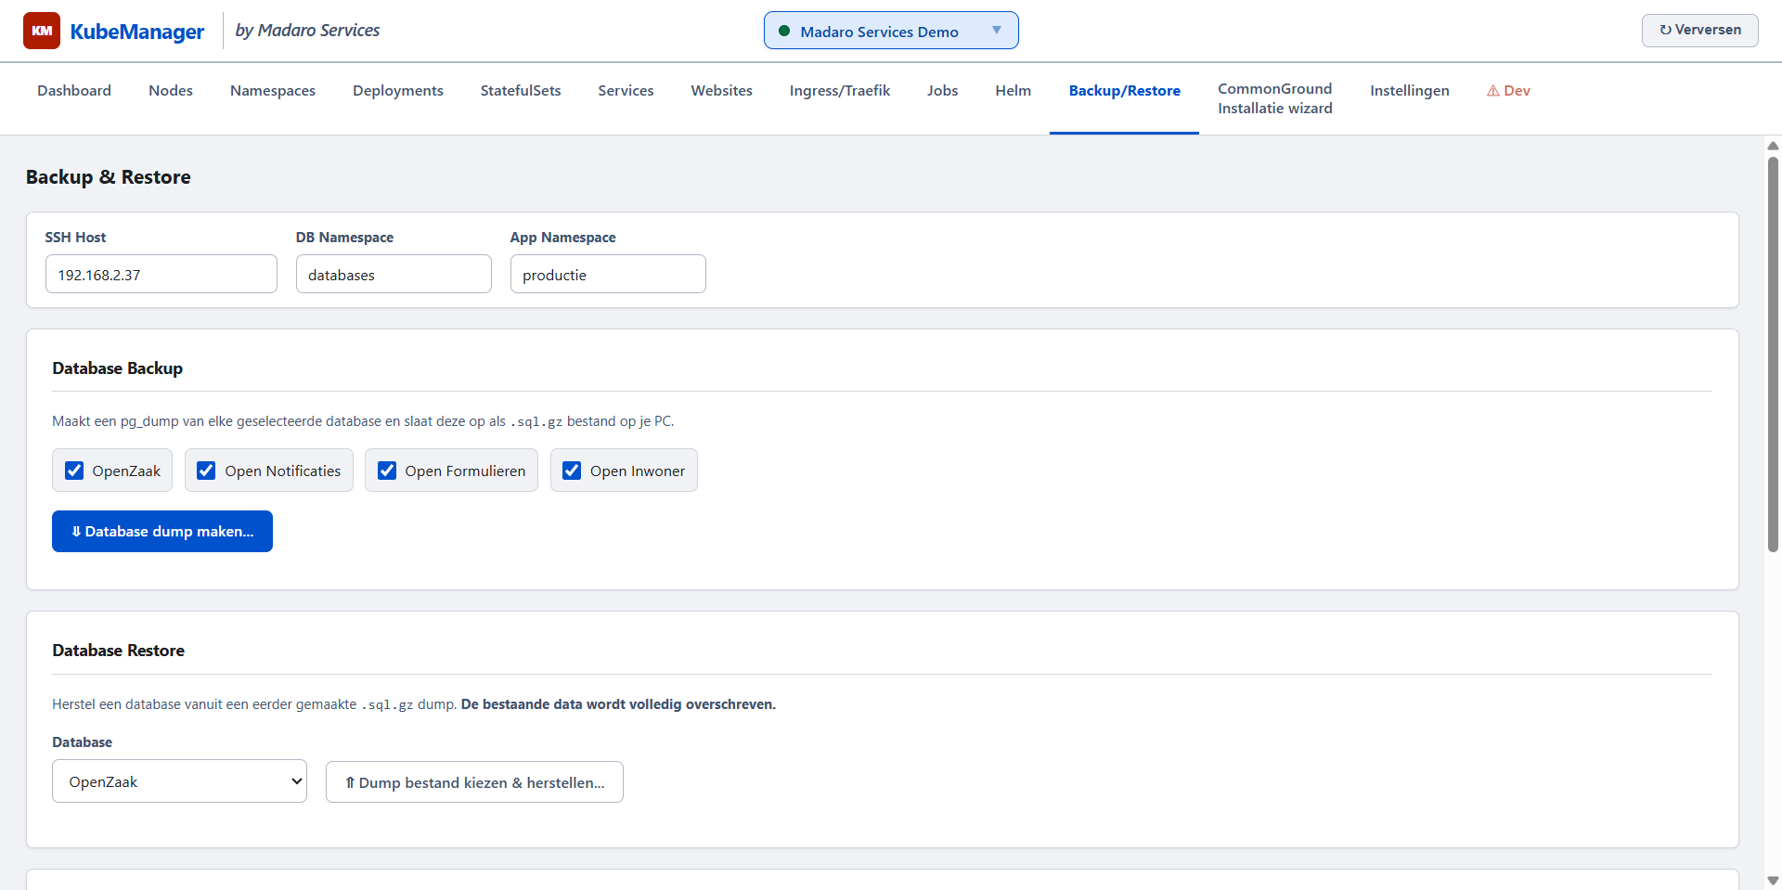Toggle the Open Notificaties checkbox
This screenshot has width=1782, height=890.
click(206, 471)
